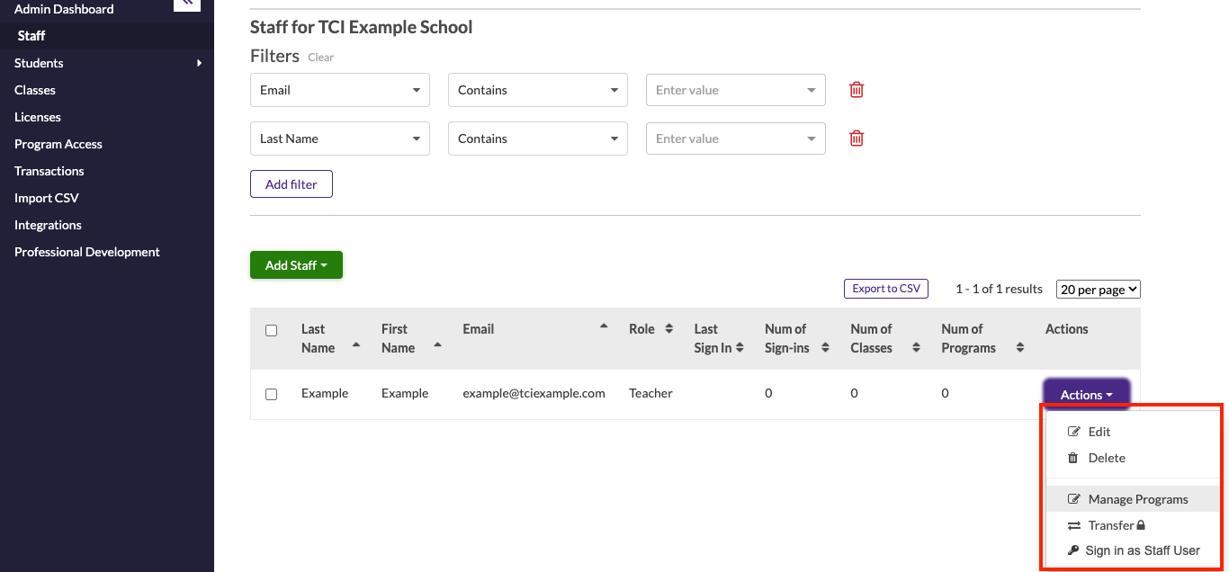Click the Export to CSV button

(885, 289)
